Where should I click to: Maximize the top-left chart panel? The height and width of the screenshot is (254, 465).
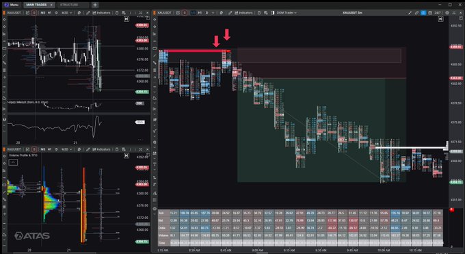click(x=141, y=13)
